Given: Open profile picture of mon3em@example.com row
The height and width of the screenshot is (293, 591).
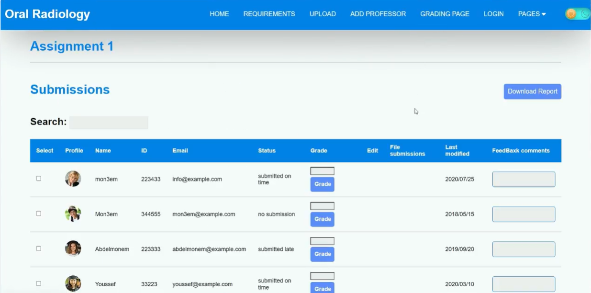Looking at the screenshot, I should 73,214.
